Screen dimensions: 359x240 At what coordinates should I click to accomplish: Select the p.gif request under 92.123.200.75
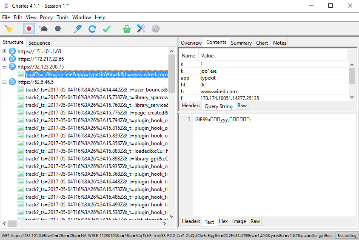coord(97,74)
